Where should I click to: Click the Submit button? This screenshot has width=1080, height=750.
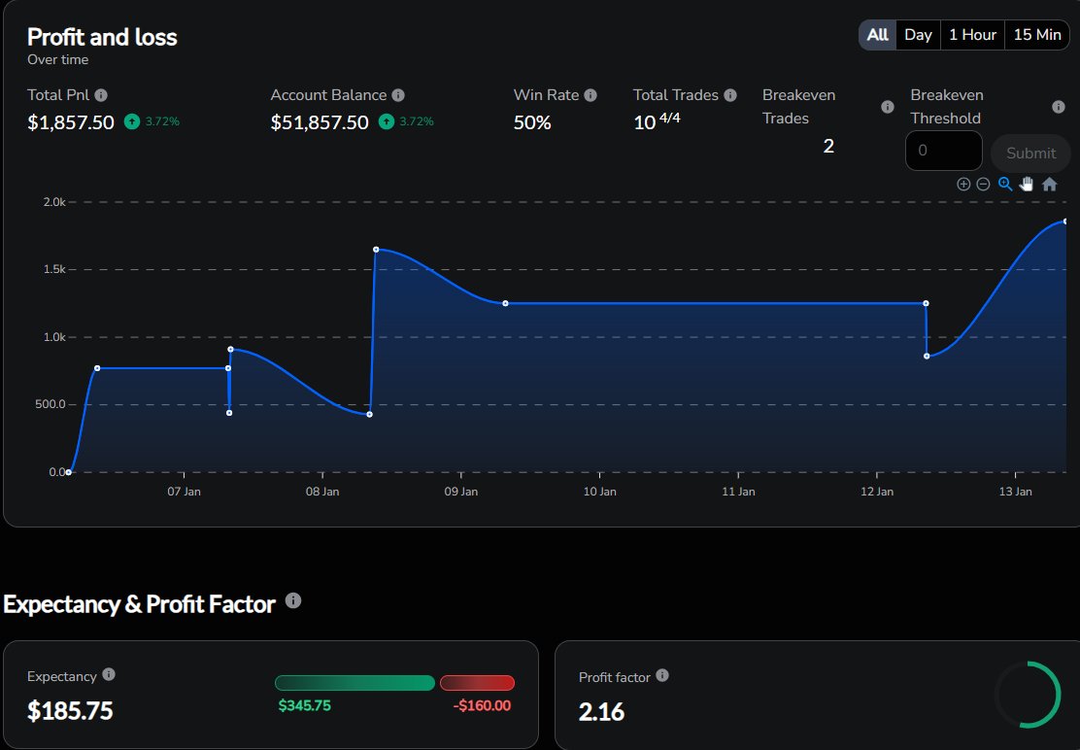coord(1030,153)
